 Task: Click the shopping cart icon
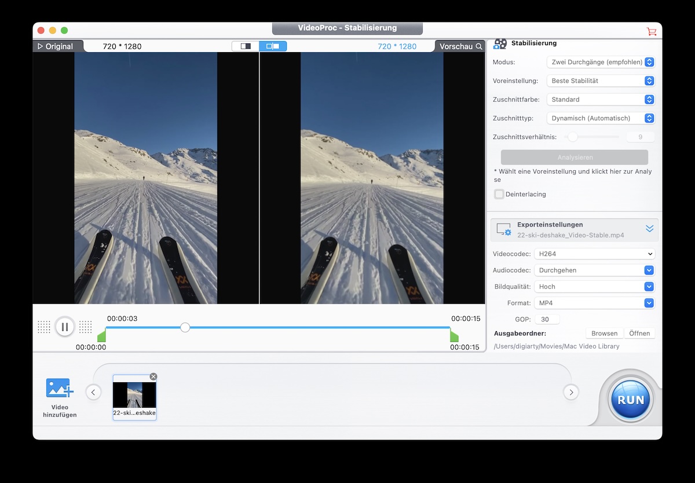(x=652, y=31)
